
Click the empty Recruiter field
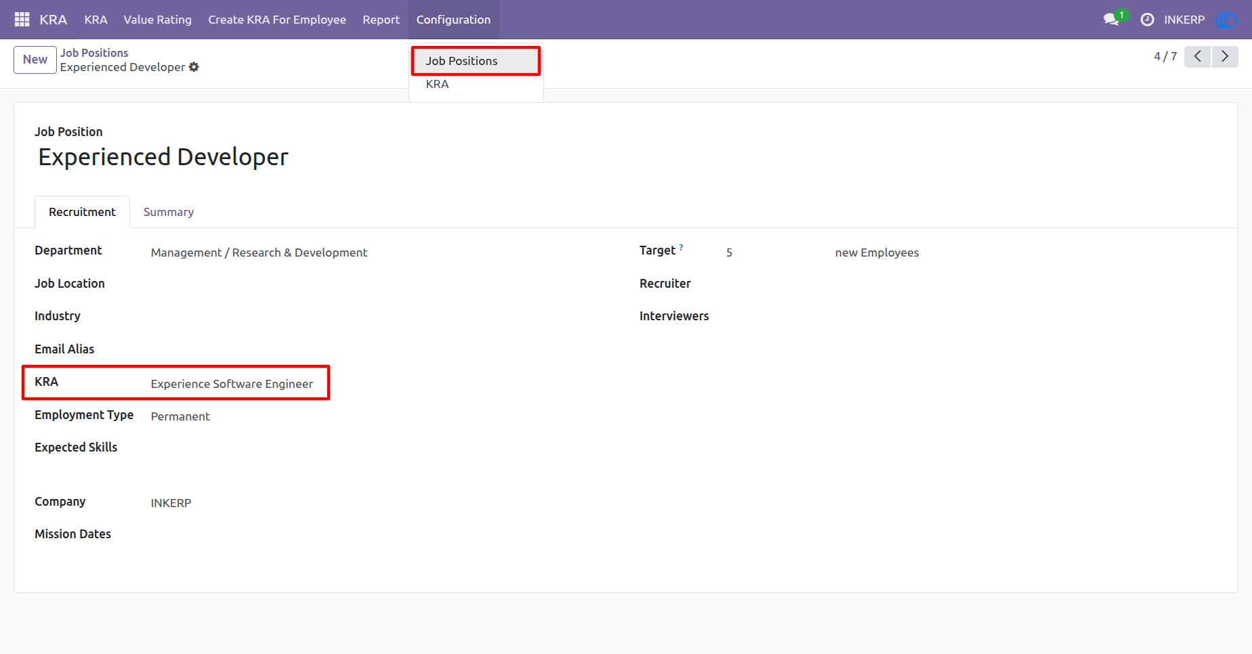[972, 284]
